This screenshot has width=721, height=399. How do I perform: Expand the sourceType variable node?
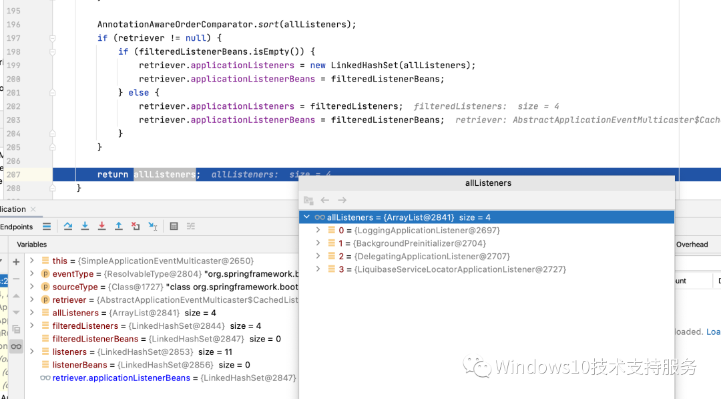click(32, 286)
